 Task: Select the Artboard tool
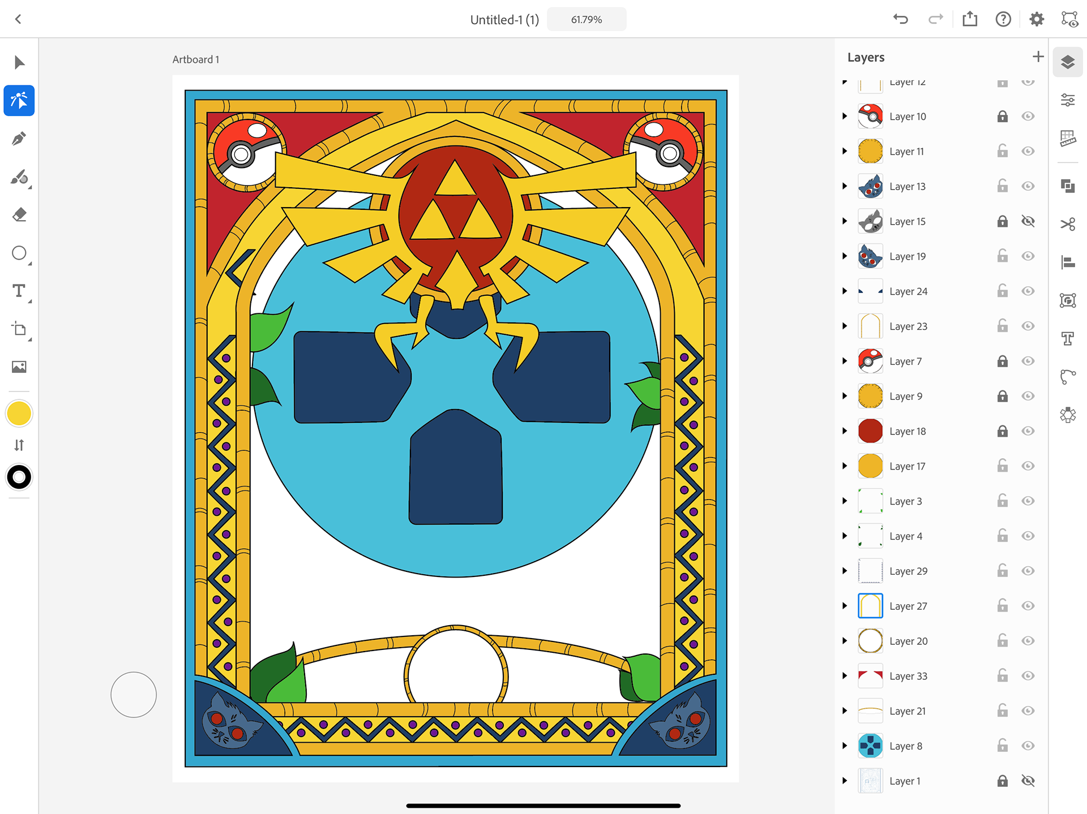click(x=19, y=329)
